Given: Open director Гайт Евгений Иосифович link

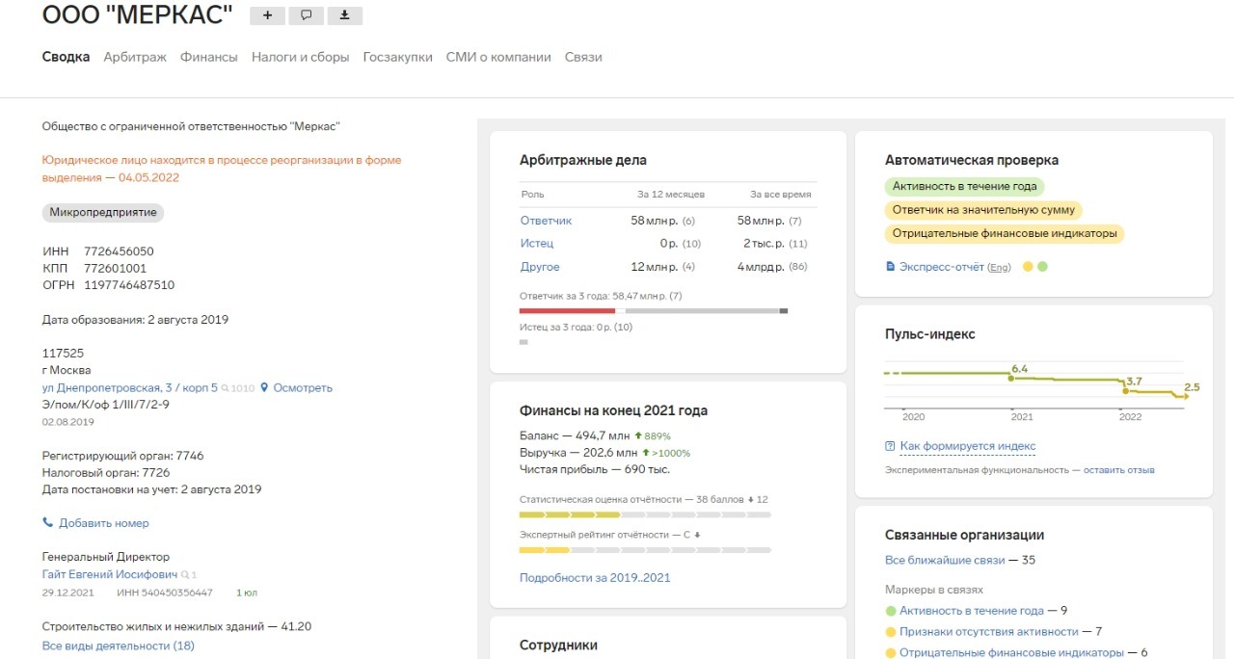Looking at the screenshot, I should pos(109,574).
